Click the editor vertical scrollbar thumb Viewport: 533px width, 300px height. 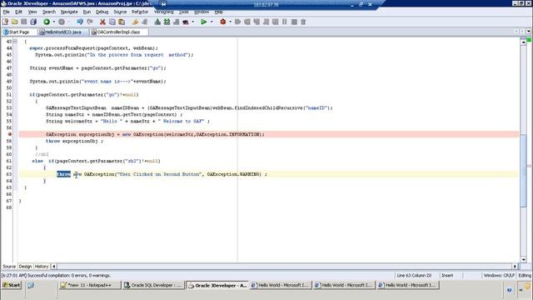(x=523, y=170)
